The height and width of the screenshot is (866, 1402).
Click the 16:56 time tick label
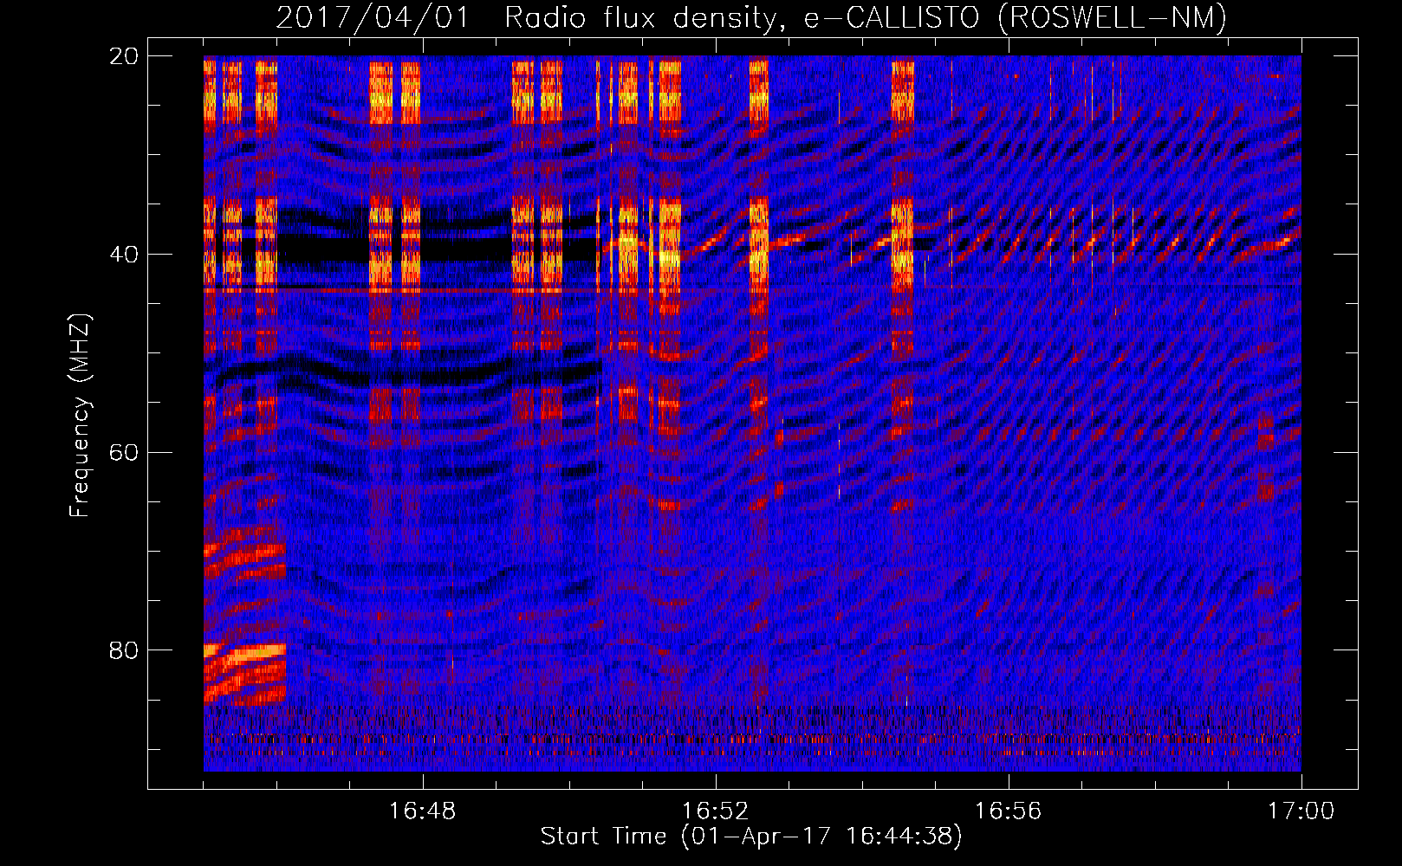pyautogui.click(x=1008, y=811)
